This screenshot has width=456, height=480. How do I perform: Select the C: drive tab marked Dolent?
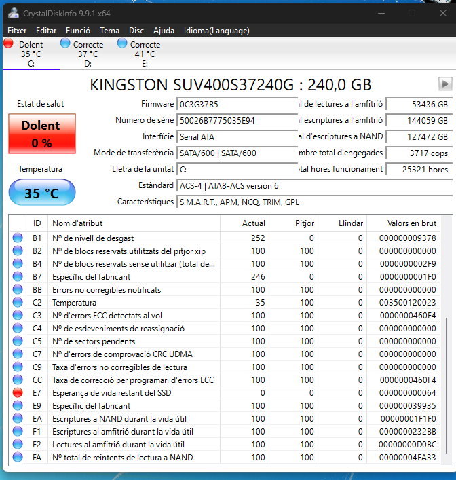pyautogui.click(x=31, y=54)
